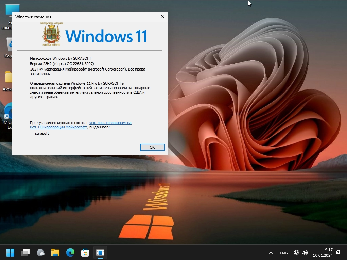Open Microsoft Edge from the taskbar

pos(70,253)
